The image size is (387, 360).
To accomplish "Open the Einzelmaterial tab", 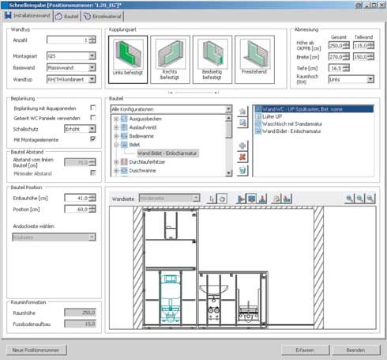I will tap(103, 16).
